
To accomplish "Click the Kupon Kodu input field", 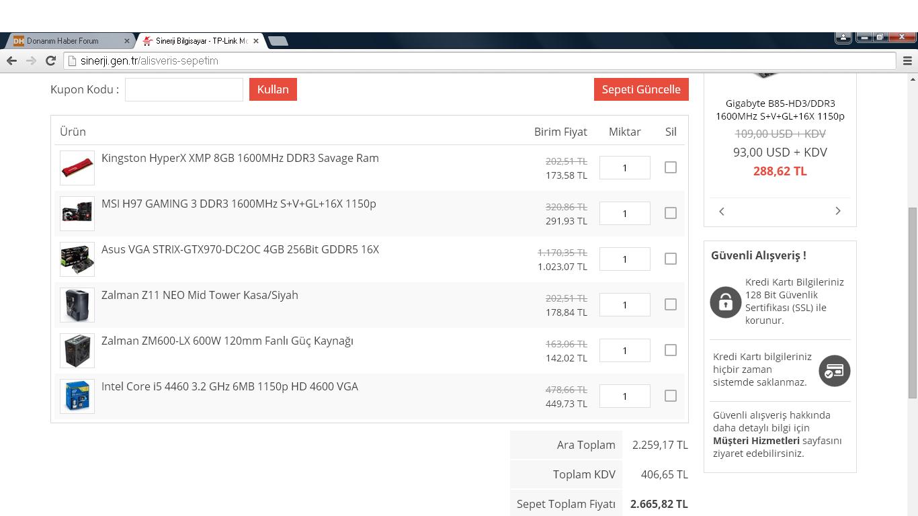I will [x=184, y=89].
